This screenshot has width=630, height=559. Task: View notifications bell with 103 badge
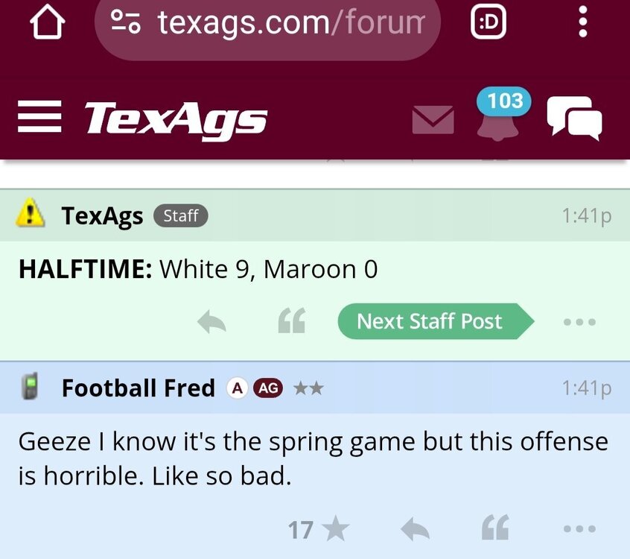pyautogui.click(x=495, y=118)
